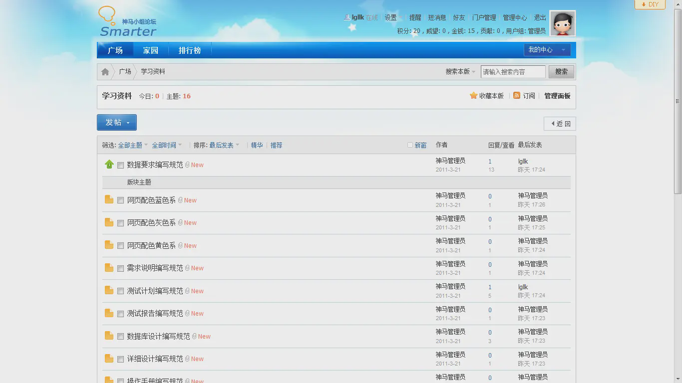The height and width of the screenshot is (383, 682).
Task: Open the 最后发表 sort dropdown
Action: tap(224, 145)
